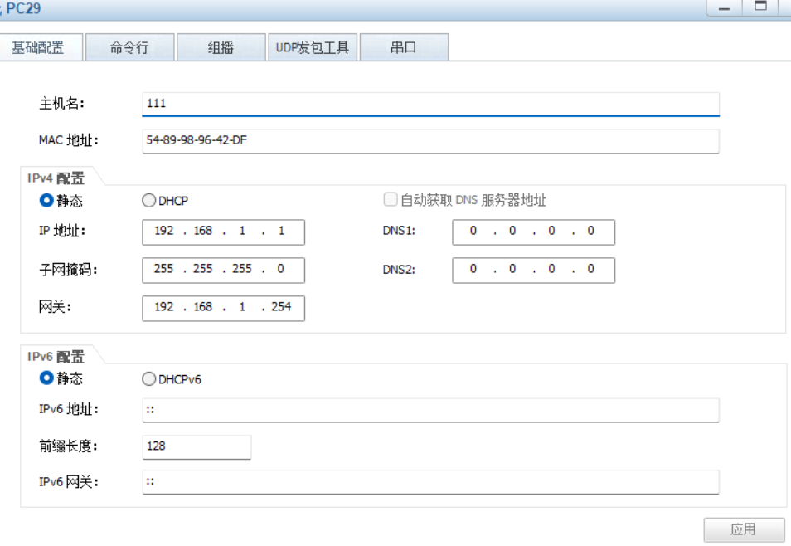Click the IP 地址 field showing 192.168.1.1
This screenshot has width=791, height=546.
[x=224, y=232]
